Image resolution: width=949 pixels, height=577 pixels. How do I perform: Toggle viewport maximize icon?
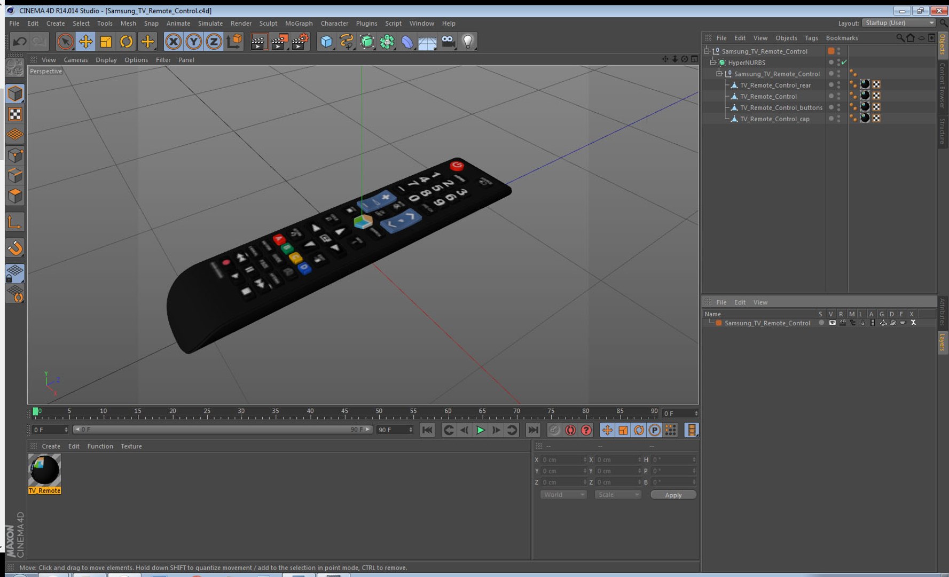(694, 59)
